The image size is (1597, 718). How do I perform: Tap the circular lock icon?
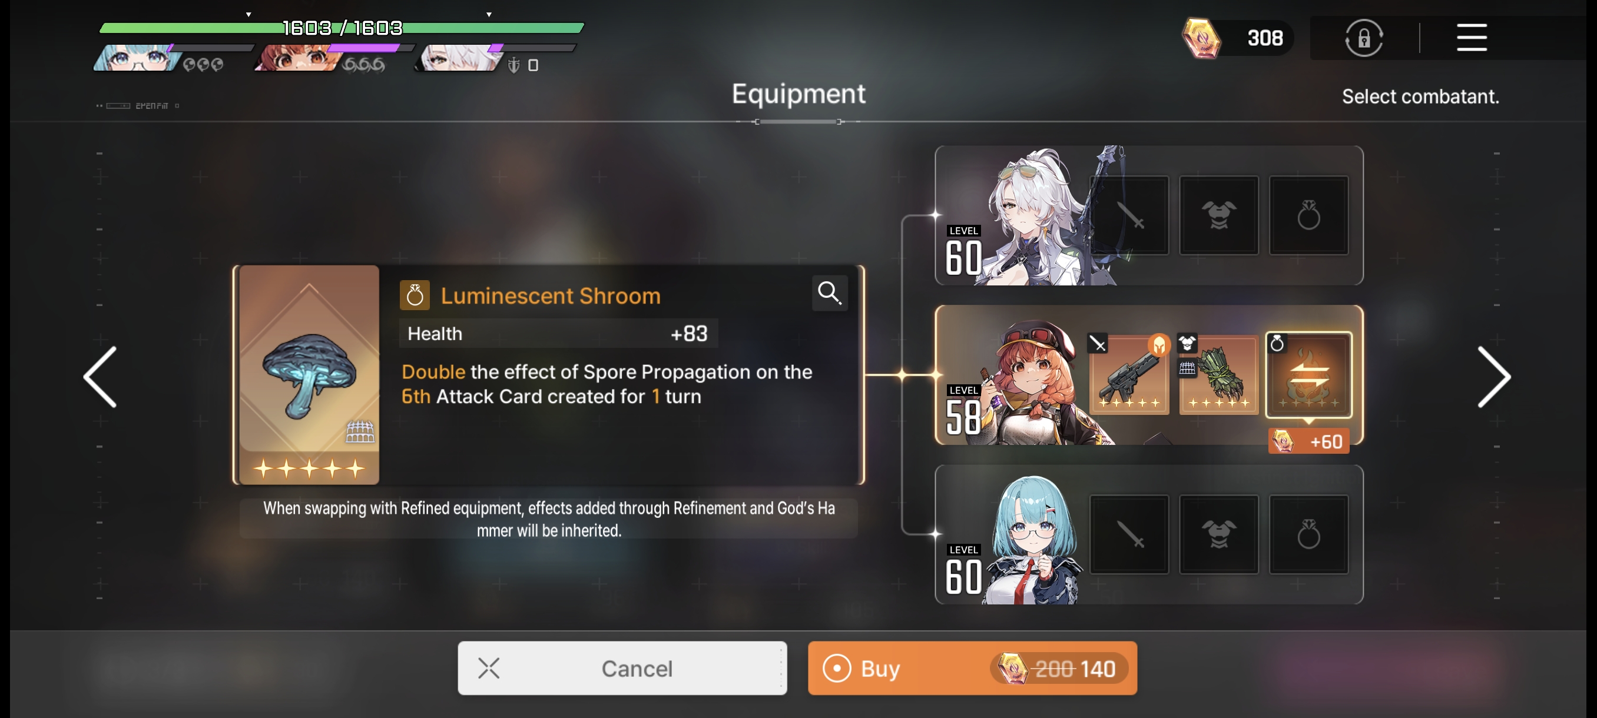click(1364, 38)
